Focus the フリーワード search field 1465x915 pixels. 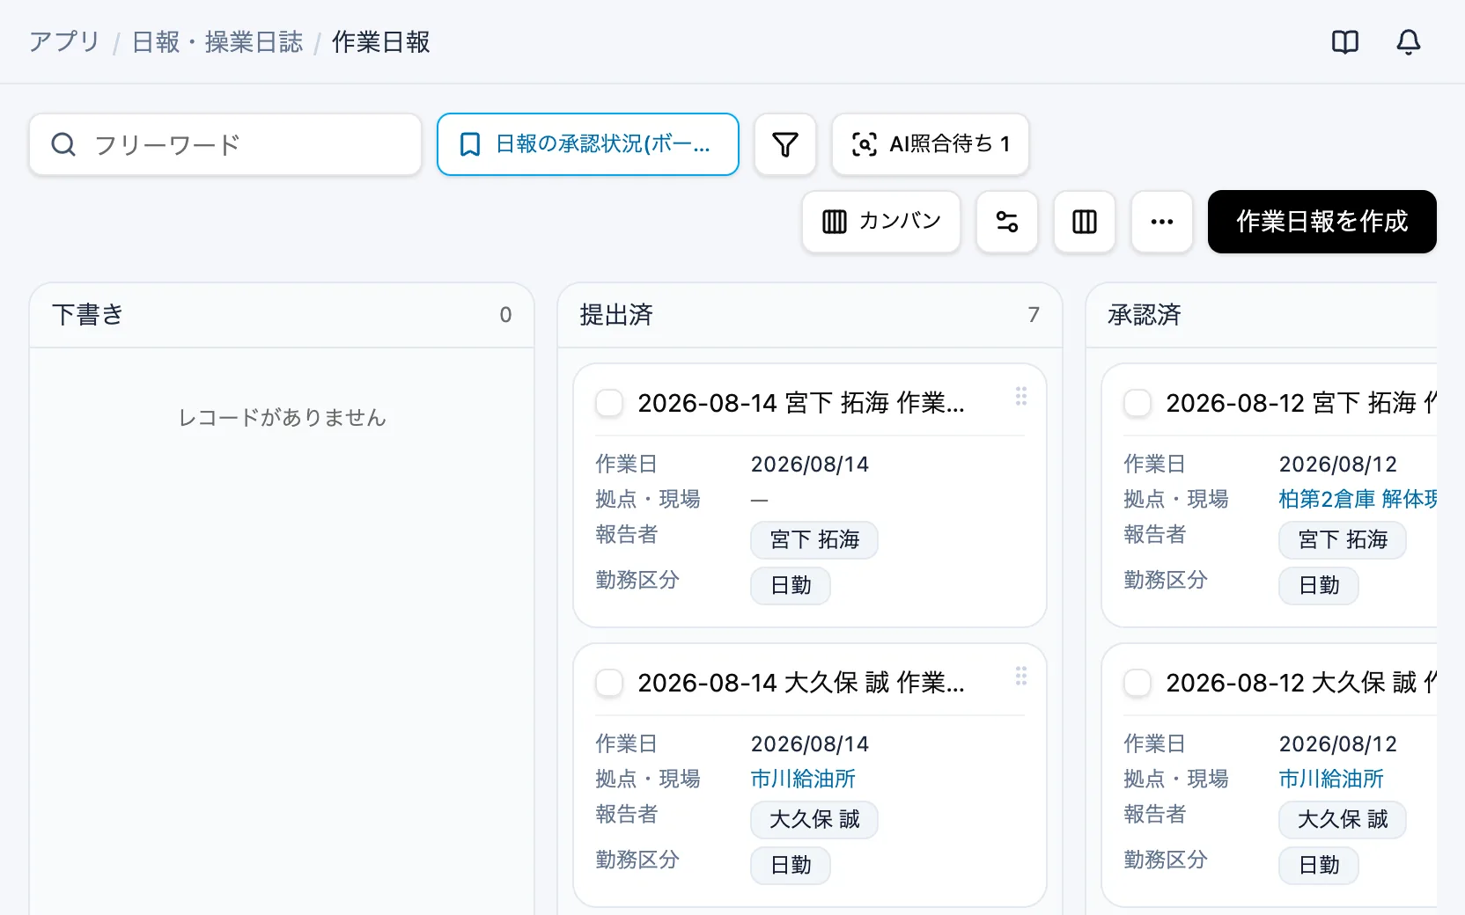pyautogui.click(x=225, y=144)
